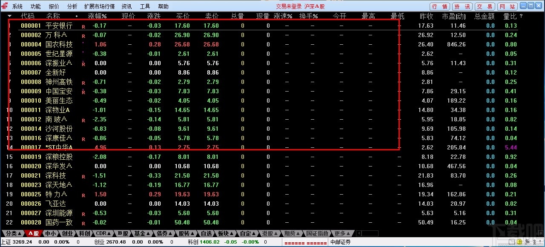The image size is (545, 247).
Task: Open the 功能 menu
Action: 36,6
